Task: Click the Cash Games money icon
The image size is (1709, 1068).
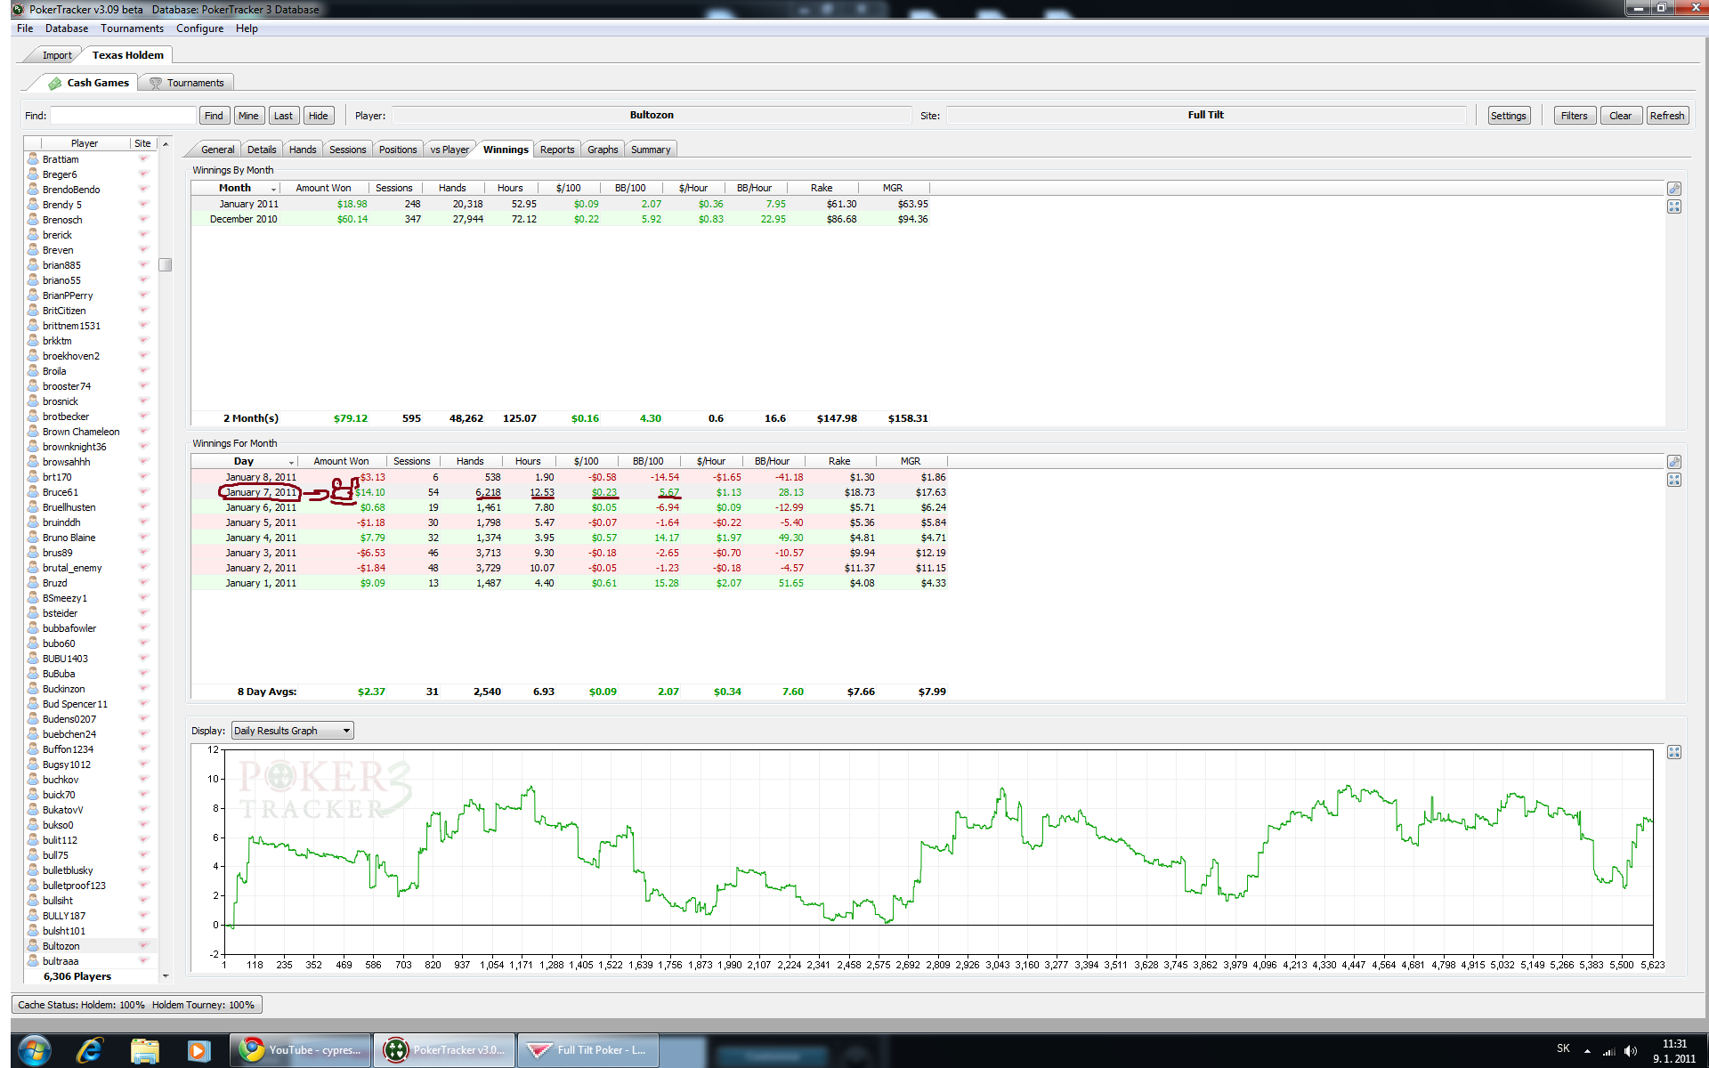Action: pos(55,83)
